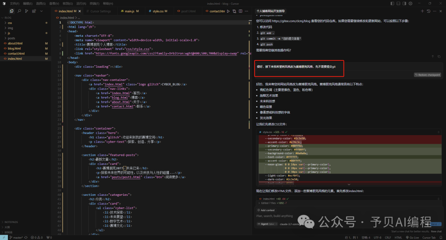
Task: Click Restore checkpoint button
Action: pyautogui.click(x=427, y=75)
